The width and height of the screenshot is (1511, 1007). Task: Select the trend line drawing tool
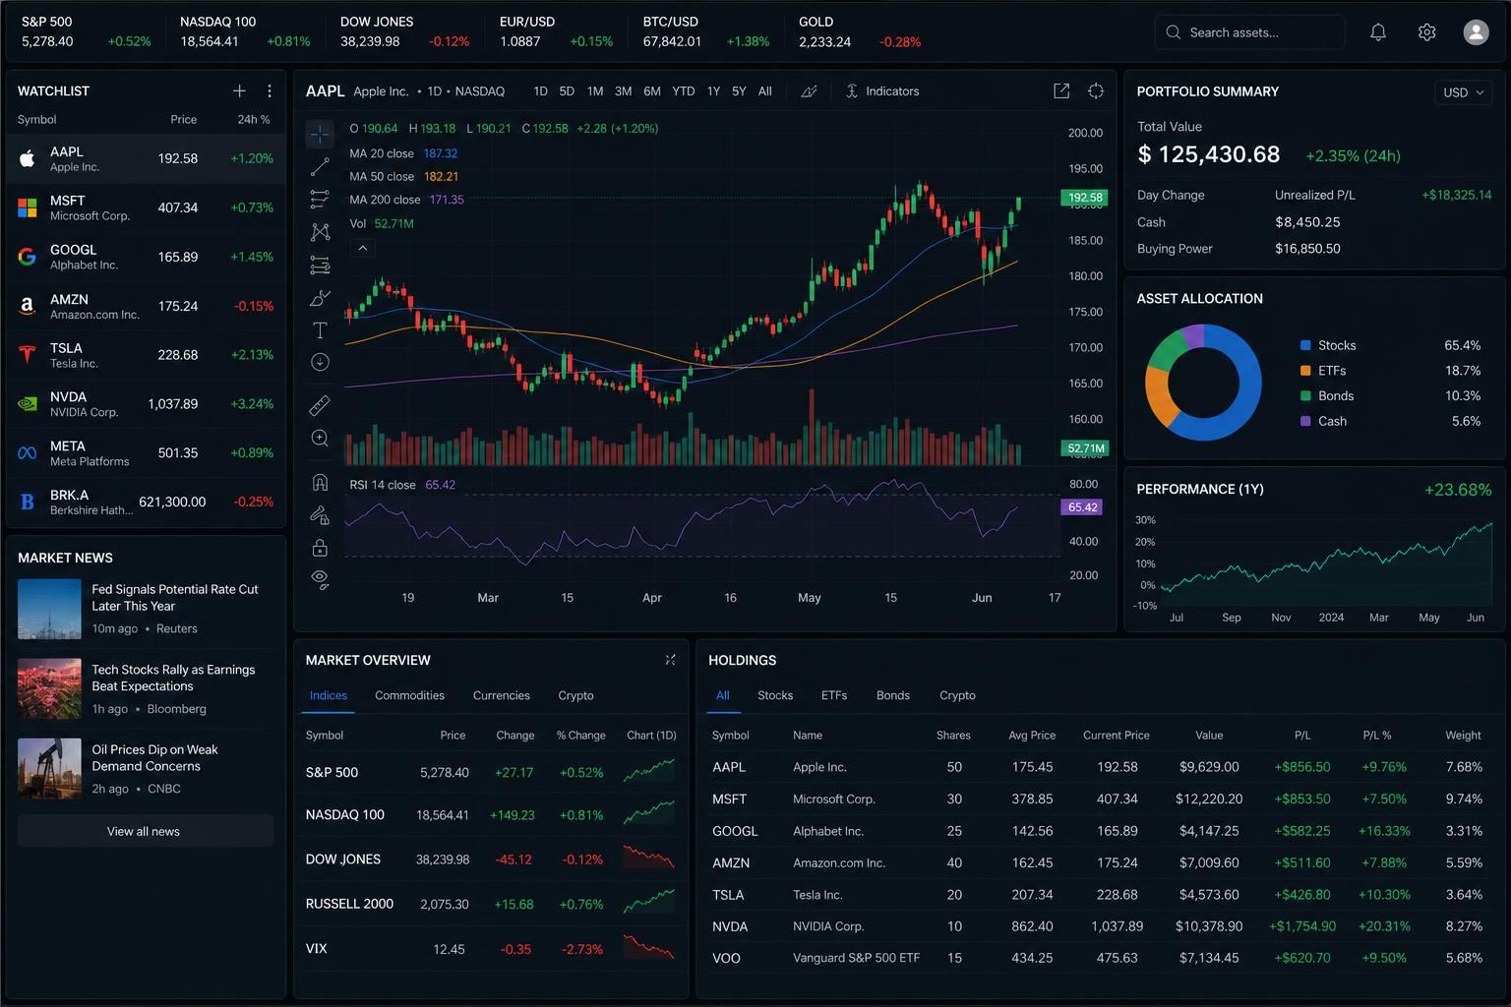pos(320,167)
